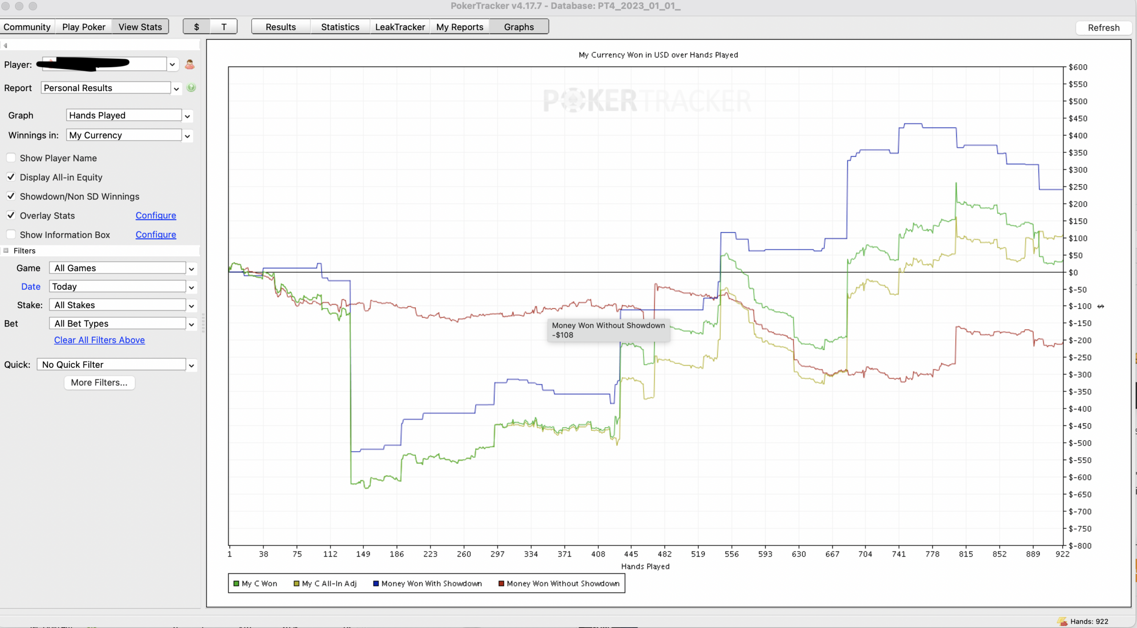Viewport: 1137px width, 628px height.
Task: Open the Bet types dropdown
Action: click(191, 324)
